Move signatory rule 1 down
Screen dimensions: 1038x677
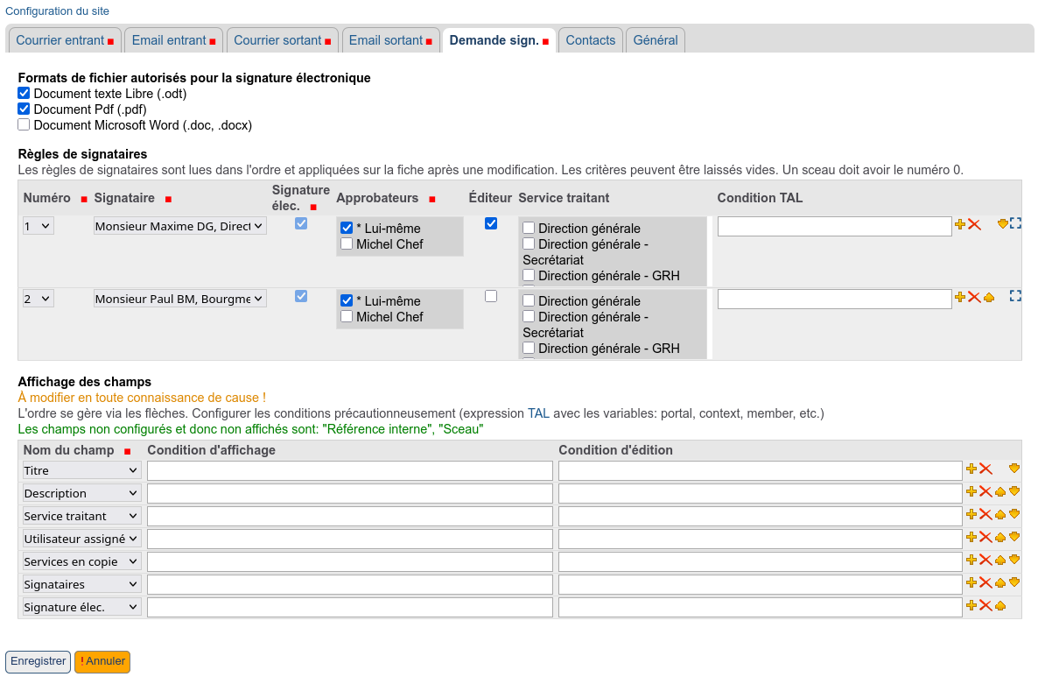tap(1003, 224)
